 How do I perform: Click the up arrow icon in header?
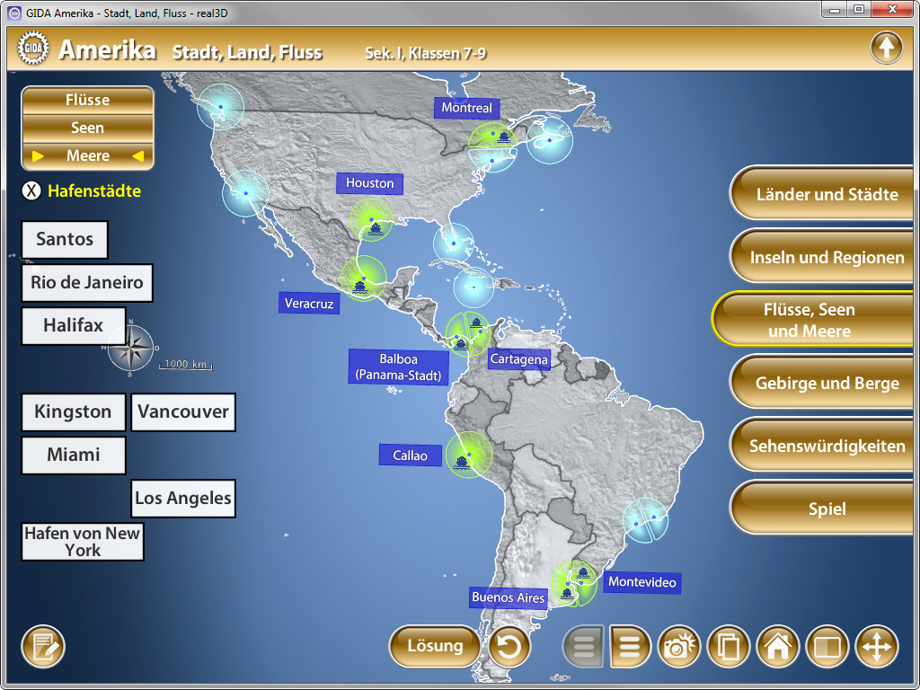pyautogui.click(x=886, y=48)
